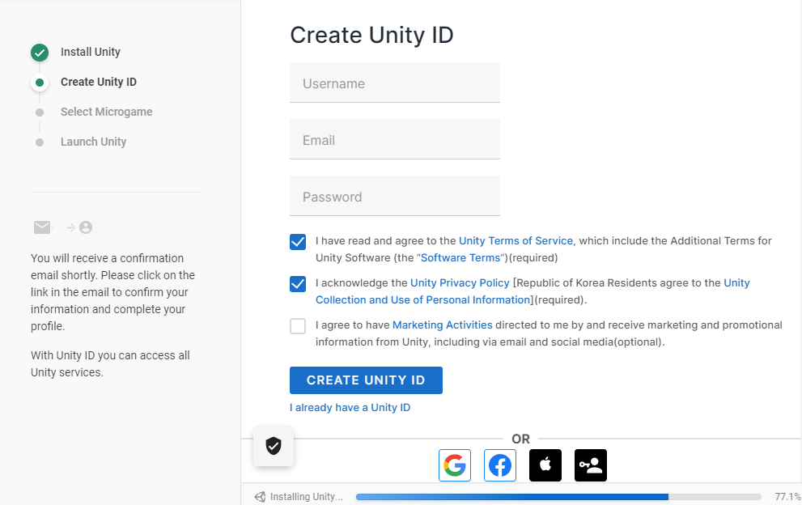802x505 pixels.
Task: Click the Installing Unity progress bar
Action: (558, 497)
